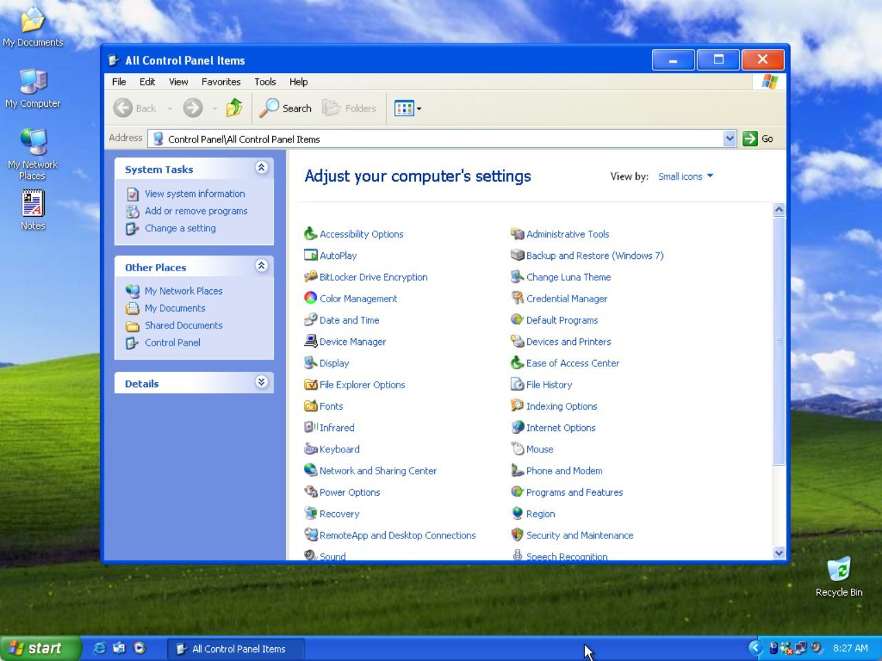
Task: Click View system information link
Action: (195, 193)
